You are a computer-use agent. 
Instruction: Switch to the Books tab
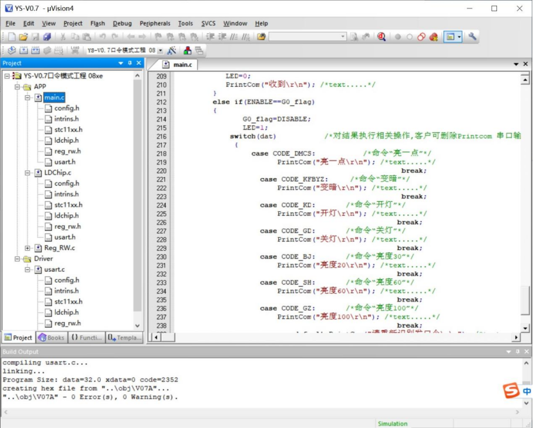coord(51,337)
